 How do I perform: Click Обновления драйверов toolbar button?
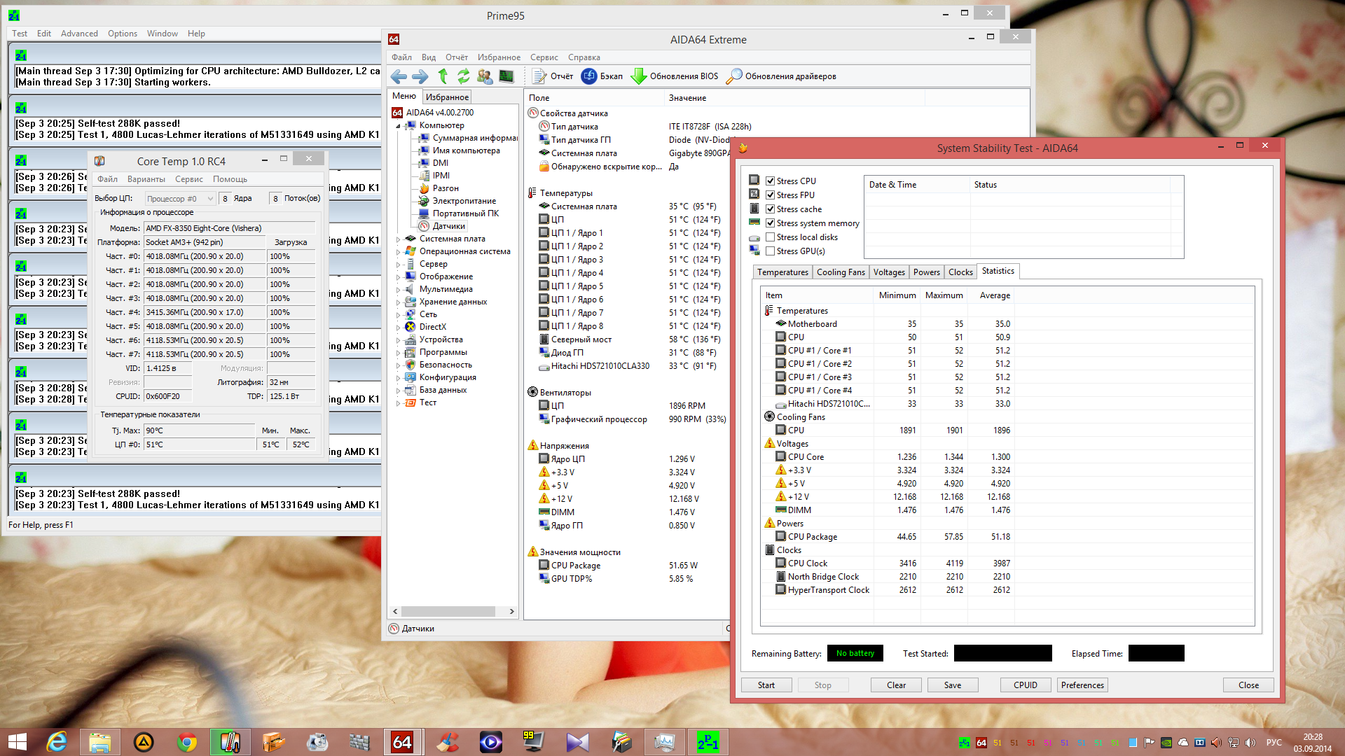point(781,76)
